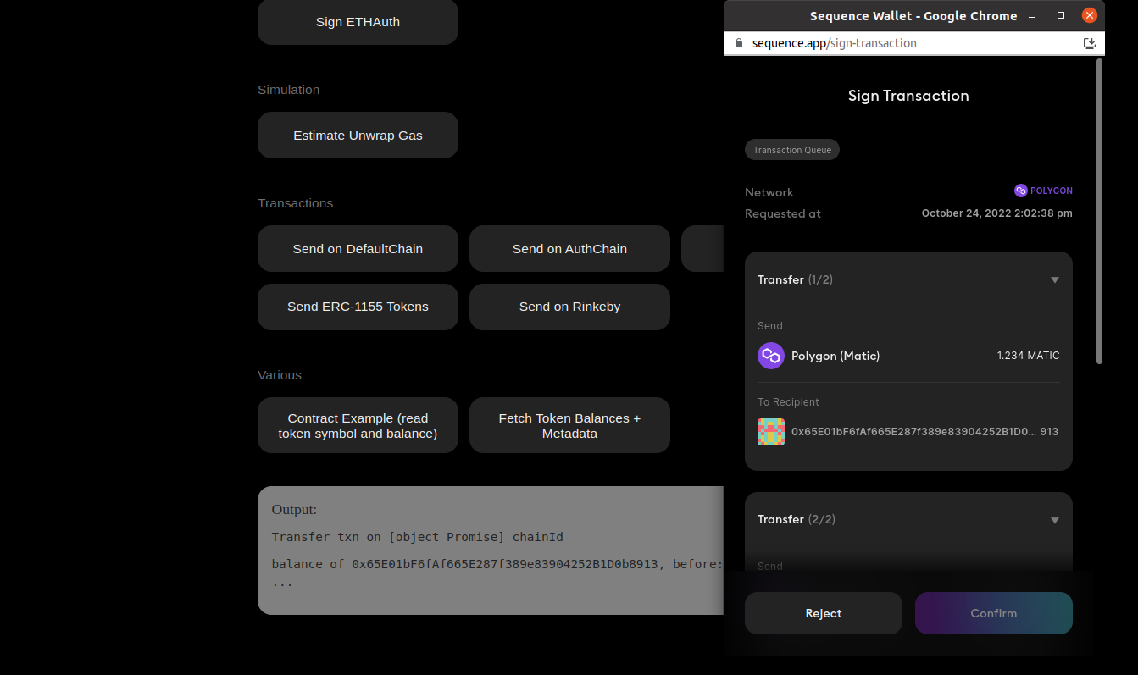
Task: Click the October 24, 2022 timestamp
Action: (x=997, y=213)
